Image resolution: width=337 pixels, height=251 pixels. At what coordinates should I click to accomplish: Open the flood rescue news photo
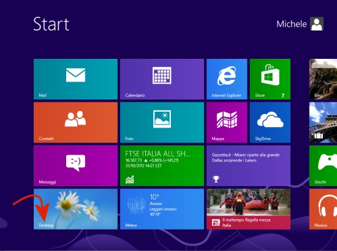click(x=248, y=203)
